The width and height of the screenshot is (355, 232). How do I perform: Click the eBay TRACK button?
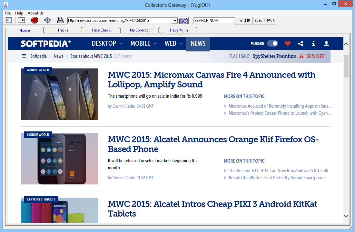pyautogui.click(x=264, y=20)
